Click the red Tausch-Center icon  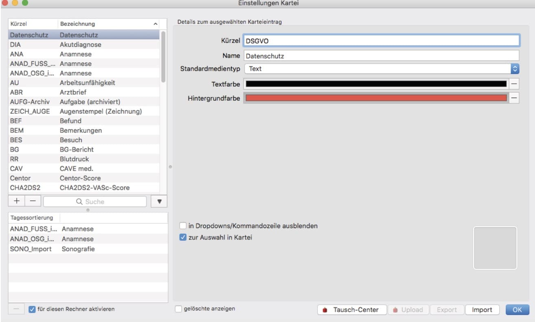click(x=325, y=309)
